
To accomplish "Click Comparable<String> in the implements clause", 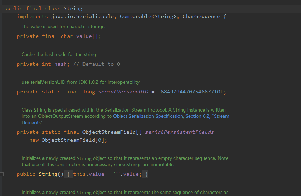I will (x=148, y=16).
